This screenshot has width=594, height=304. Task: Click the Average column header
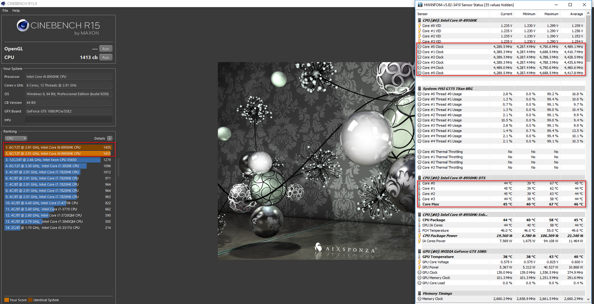tap(576, 14)
